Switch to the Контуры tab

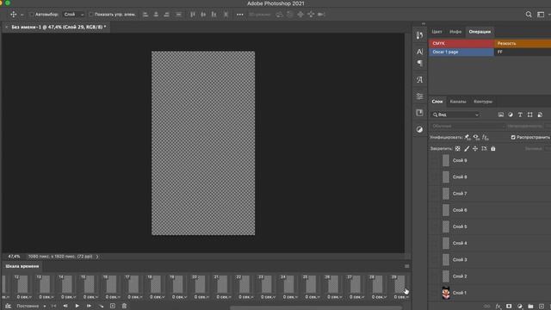pos(483,102)
